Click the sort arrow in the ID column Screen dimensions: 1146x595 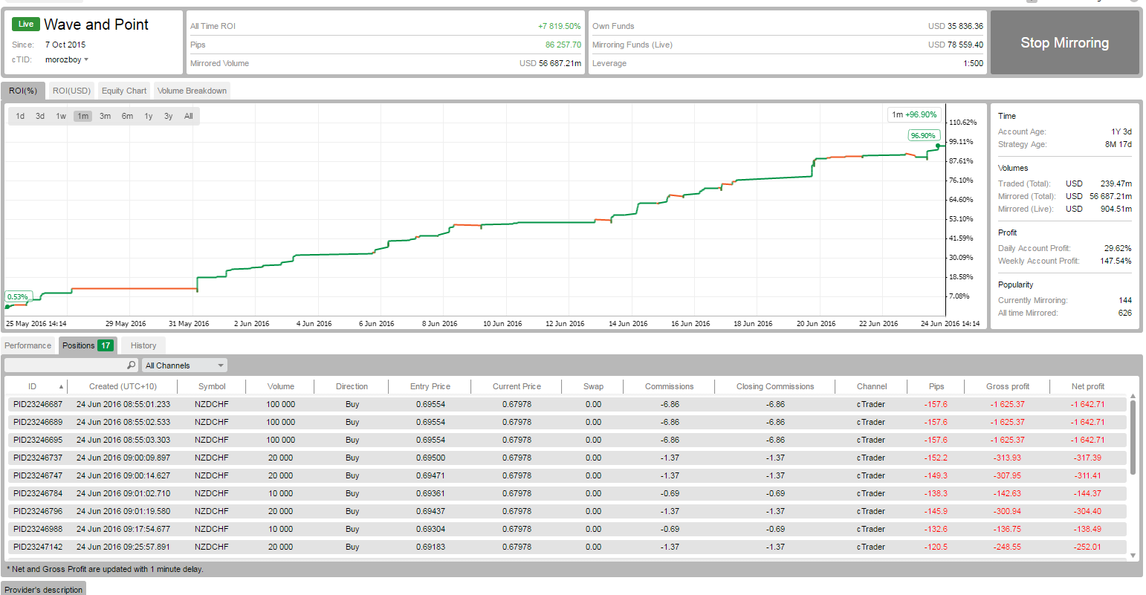[x=61, y=387]
